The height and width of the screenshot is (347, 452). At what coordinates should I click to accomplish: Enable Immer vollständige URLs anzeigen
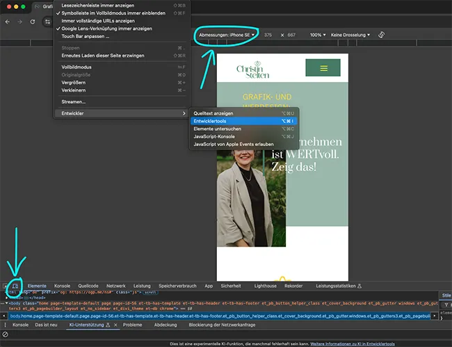(98, 21)
